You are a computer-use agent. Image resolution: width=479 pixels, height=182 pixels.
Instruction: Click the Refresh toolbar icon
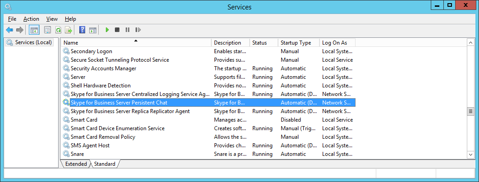click(58, 30)
